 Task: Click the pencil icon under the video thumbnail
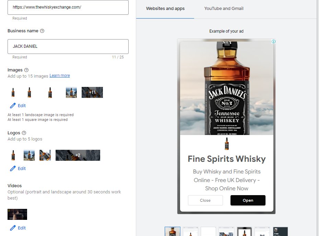tap(13, 228)
